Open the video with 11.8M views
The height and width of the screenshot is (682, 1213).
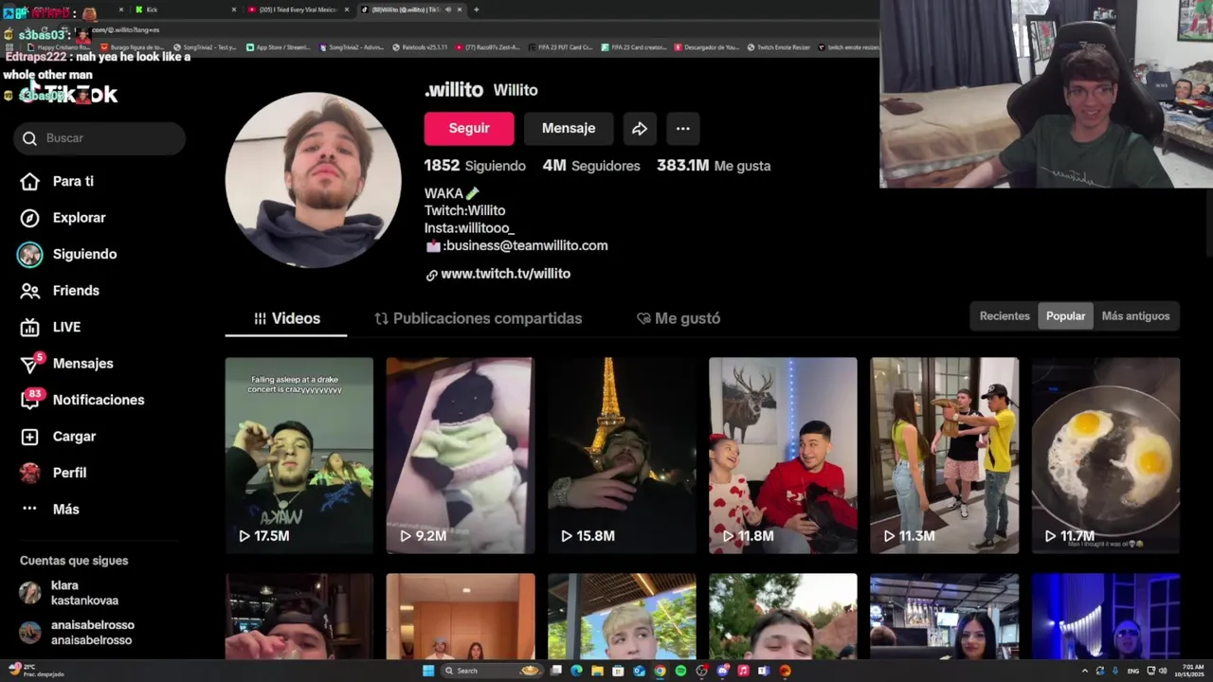click(x=783, y=456)
